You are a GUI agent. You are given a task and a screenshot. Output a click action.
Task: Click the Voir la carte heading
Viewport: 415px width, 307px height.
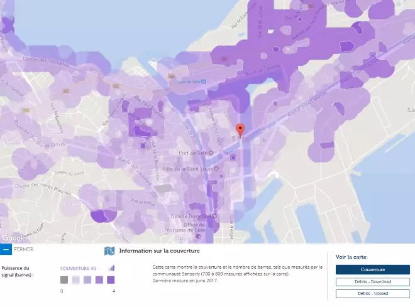pos(351,257)
